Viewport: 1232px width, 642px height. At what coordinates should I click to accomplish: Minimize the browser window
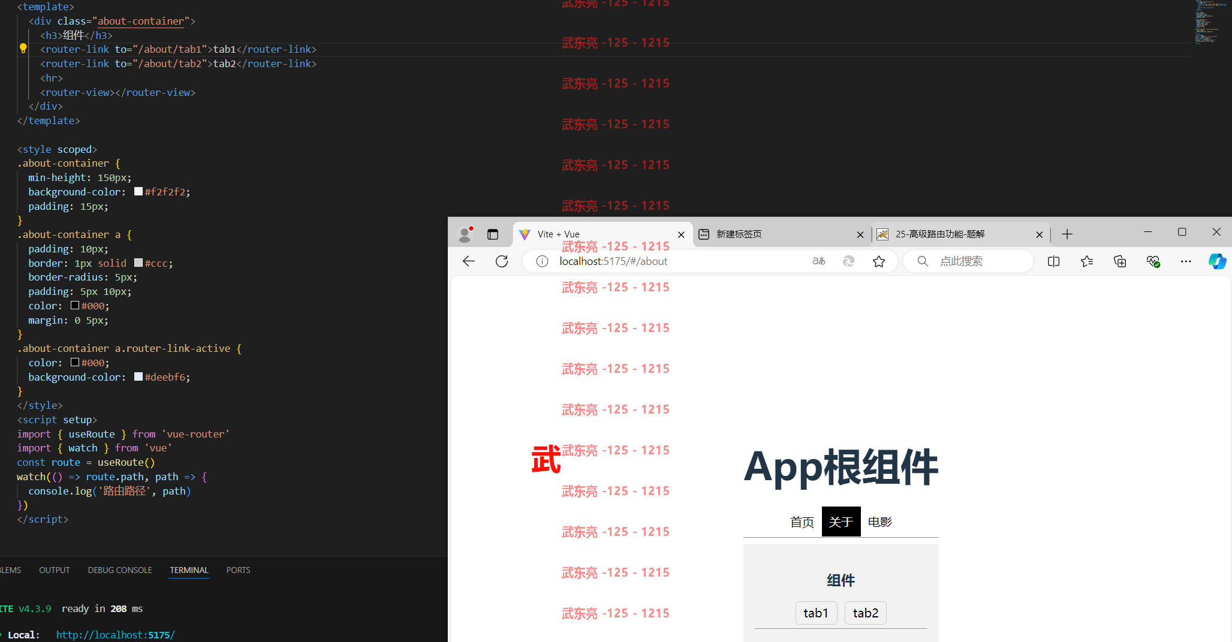[x=1147, y=232]
